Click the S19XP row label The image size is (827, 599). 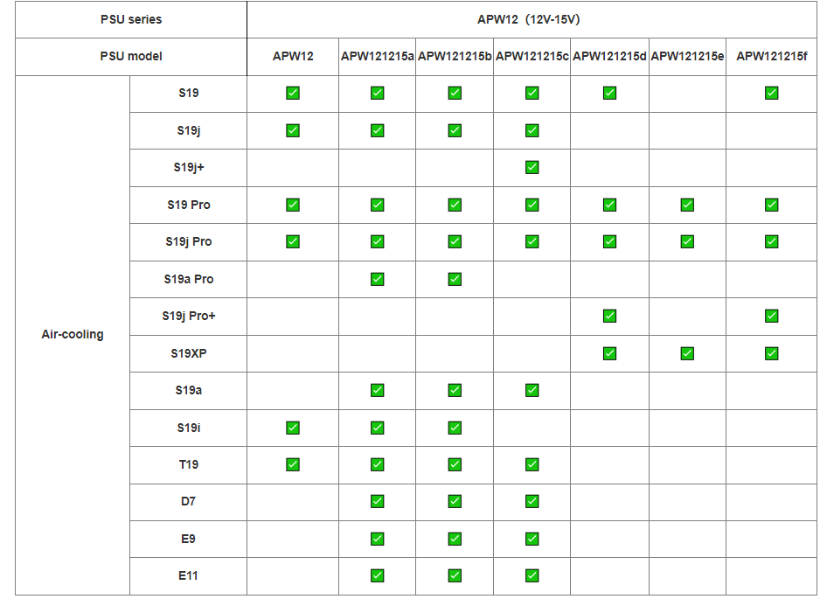coord(188,353)
